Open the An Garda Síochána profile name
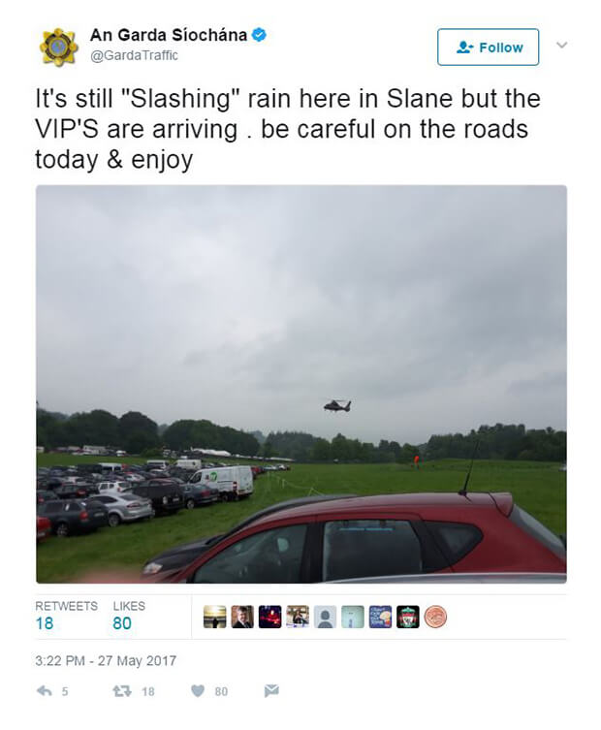Screen dimensions: 601x730 coord(169,35)
